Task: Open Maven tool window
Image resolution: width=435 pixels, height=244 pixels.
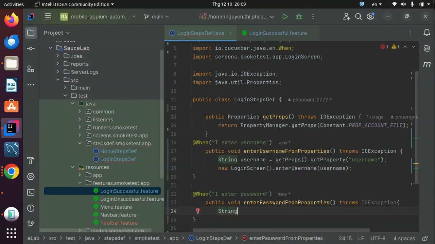Action: point(427,64)
